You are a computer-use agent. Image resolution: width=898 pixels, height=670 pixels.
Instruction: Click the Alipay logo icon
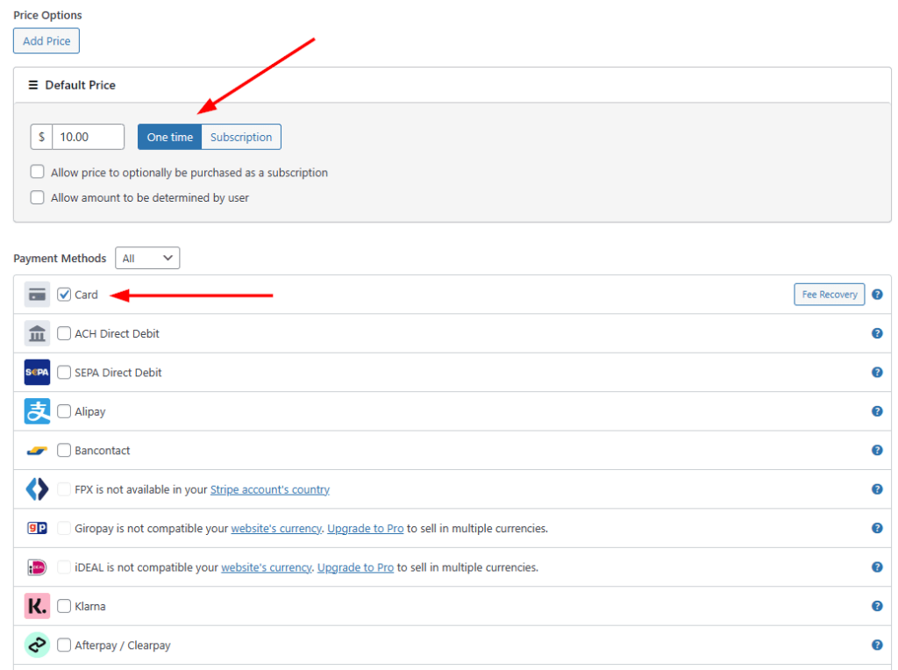(x=37, y=411)
